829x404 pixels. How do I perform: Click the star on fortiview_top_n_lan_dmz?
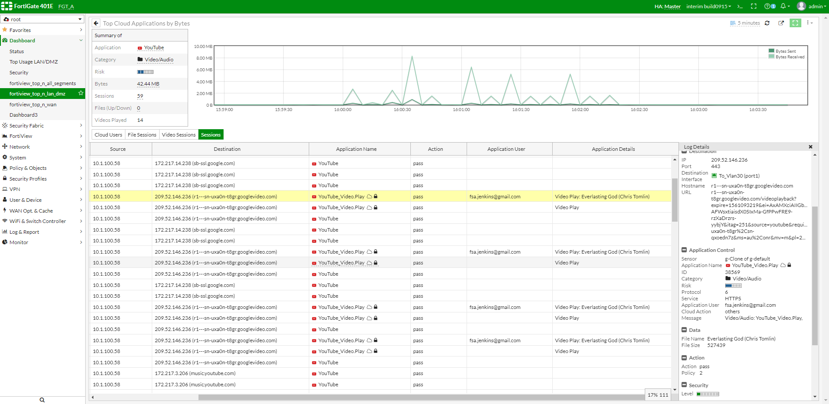tap(80, 93)
